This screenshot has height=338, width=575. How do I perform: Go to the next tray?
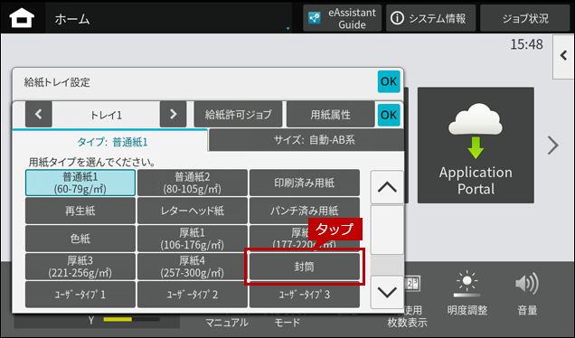click(x=173, y=115)
